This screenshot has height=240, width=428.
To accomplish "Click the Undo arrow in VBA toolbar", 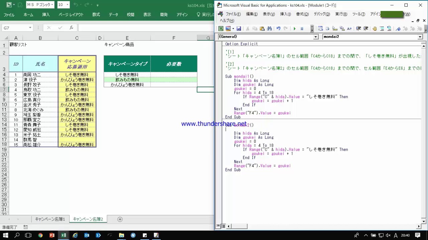I will pyautogui.click(x=278, y=29).
